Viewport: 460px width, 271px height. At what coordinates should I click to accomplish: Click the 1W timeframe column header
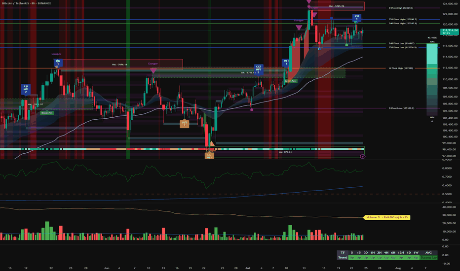[x=416, y=253]
